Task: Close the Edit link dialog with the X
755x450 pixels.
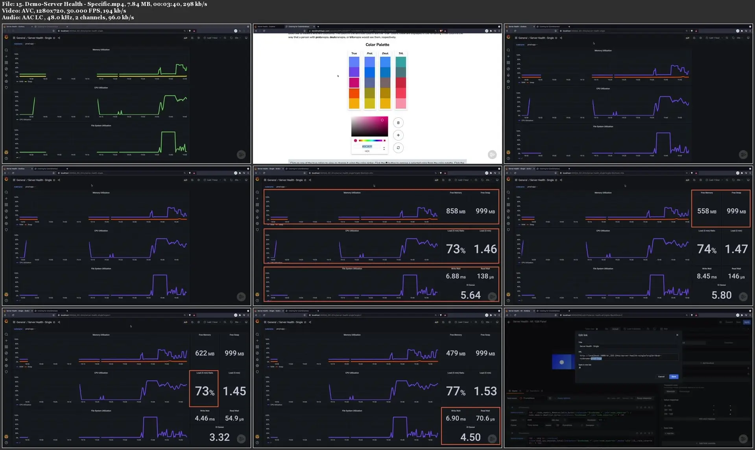Action: coord(677,335)
